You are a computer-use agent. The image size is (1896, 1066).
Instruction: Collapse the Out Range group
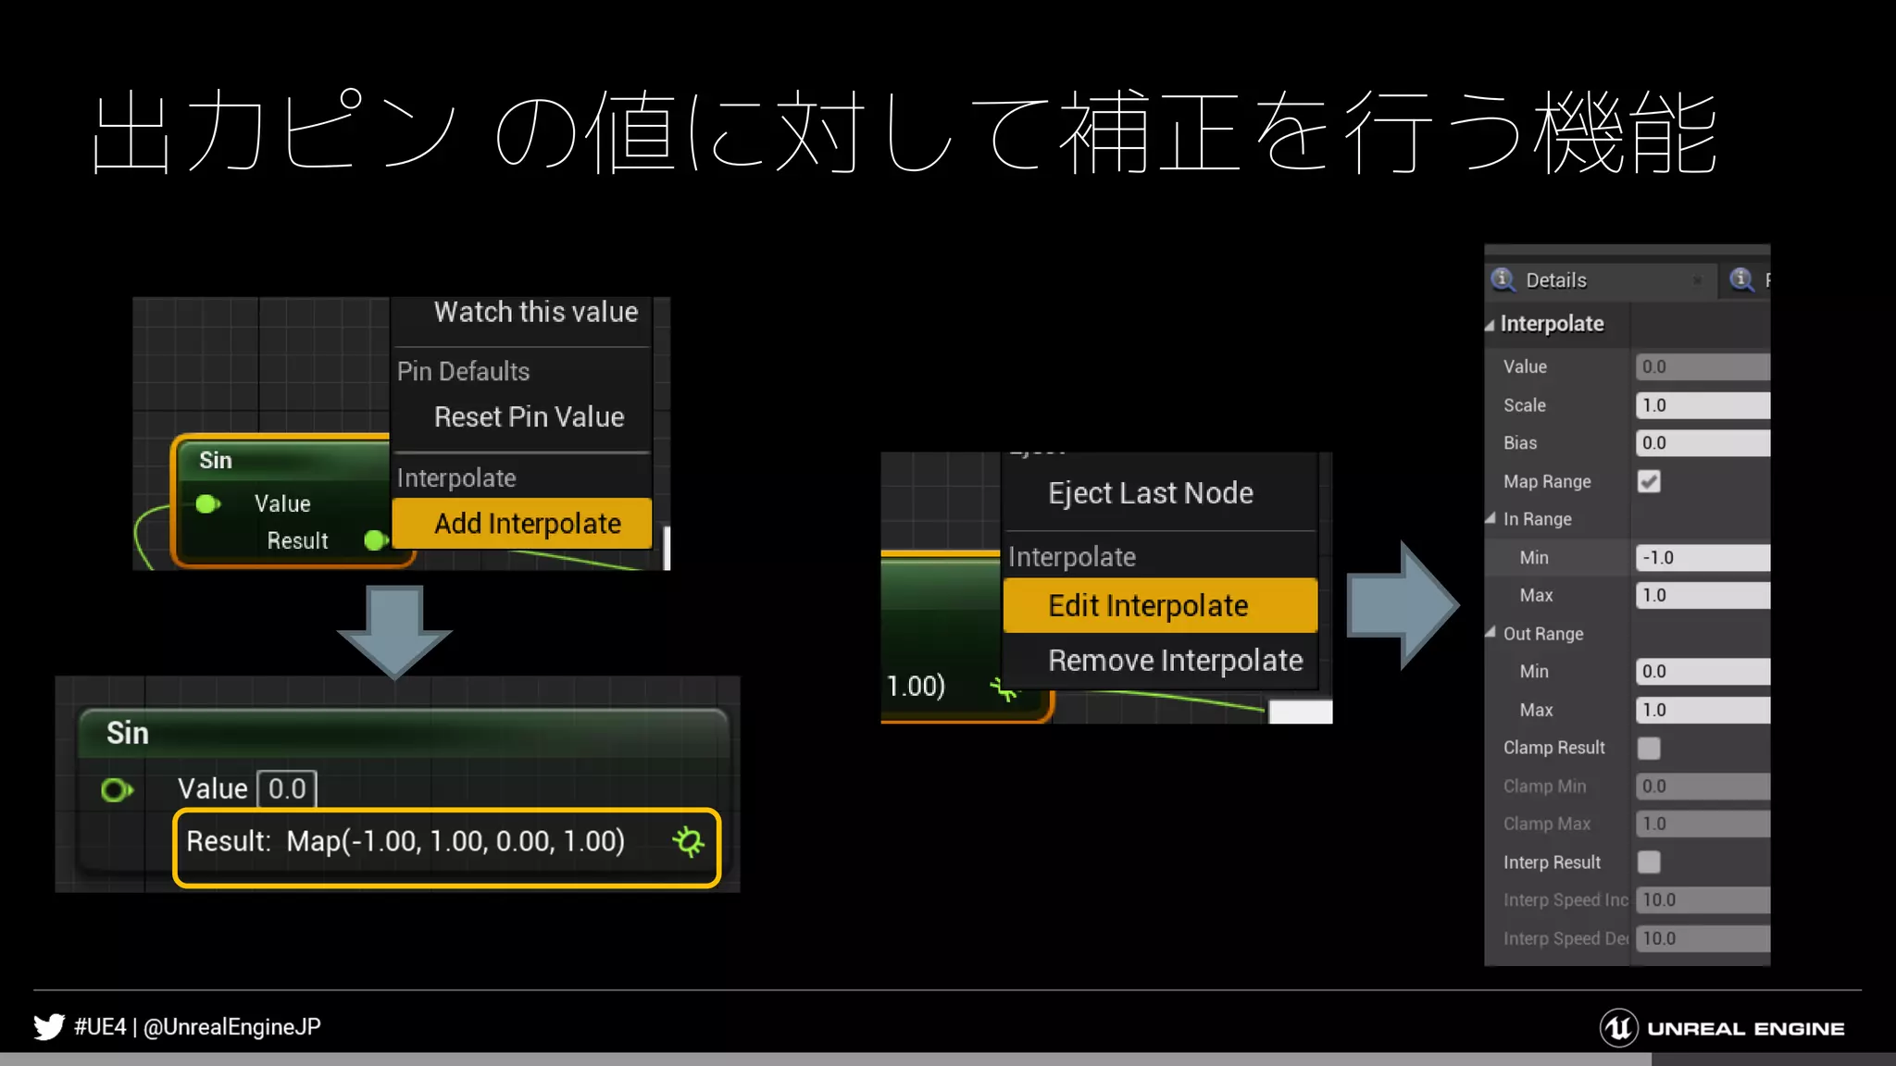click(1491, 633)
